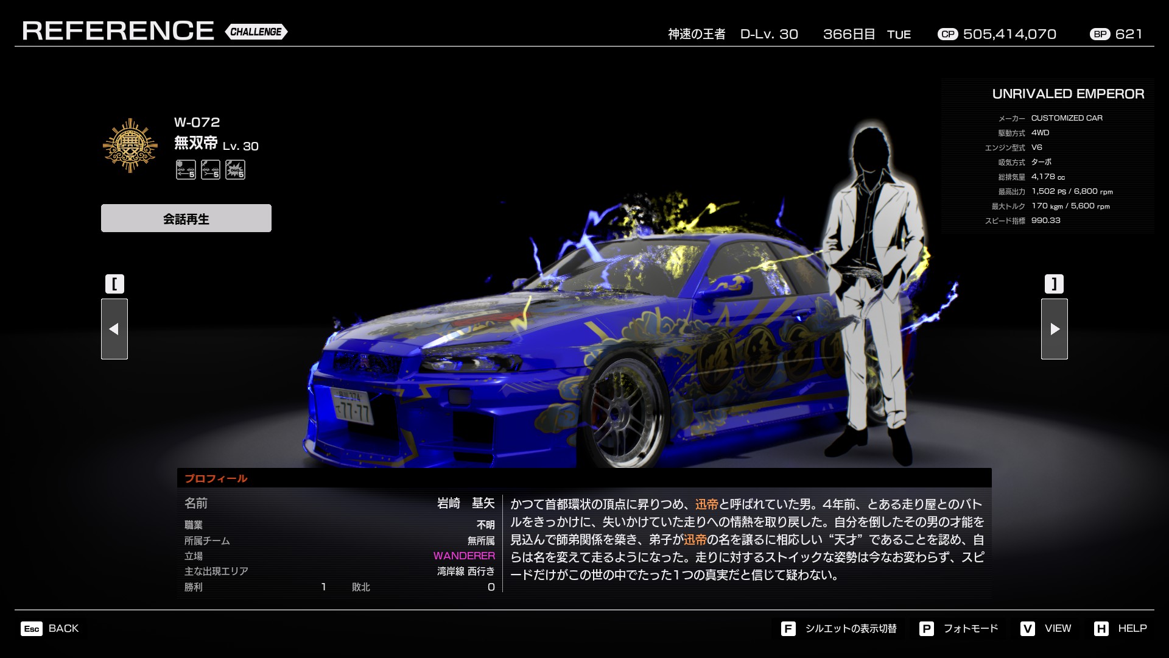Open HELP from the bottom bar
Screen dimensions: 1169x658
coord(1131,629)
